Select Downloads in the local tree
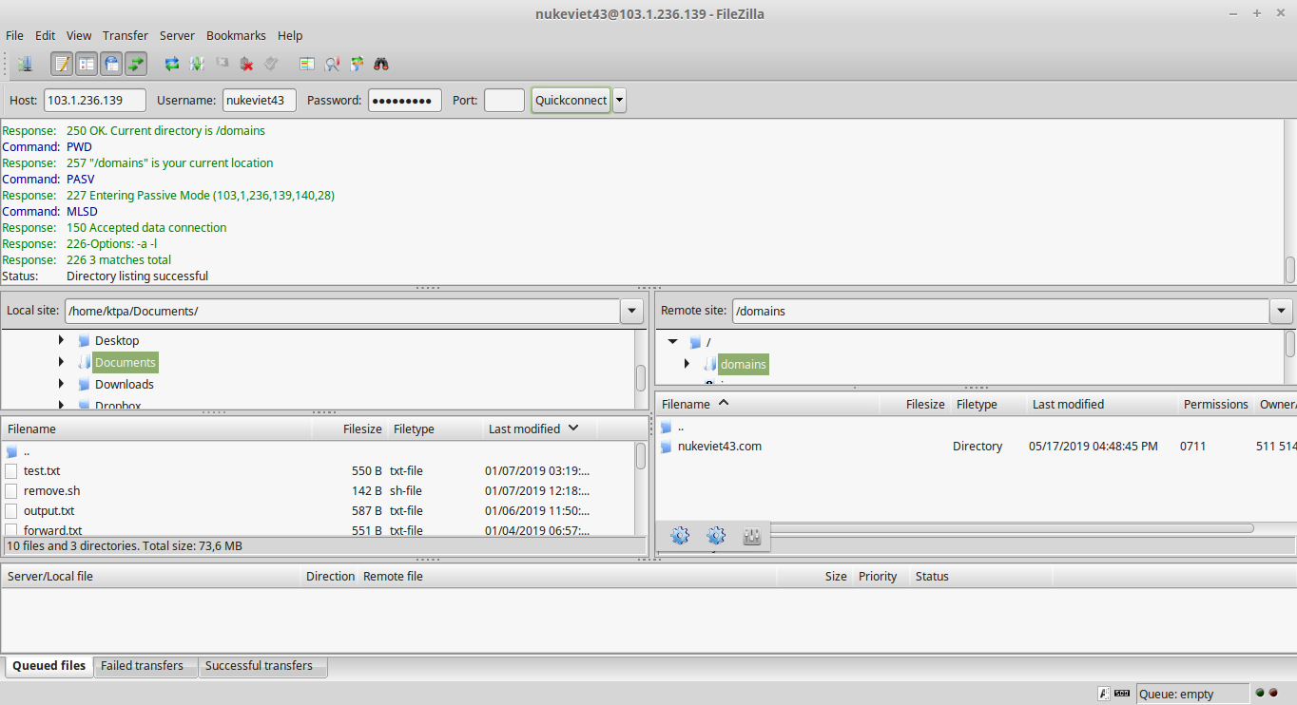The image size is (1297, 705). (125, 384)
